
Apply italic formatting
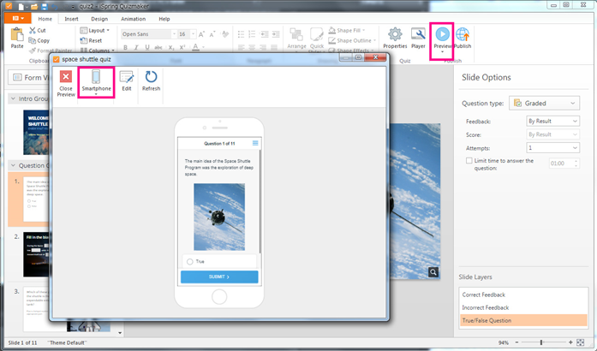click(136, 47)
